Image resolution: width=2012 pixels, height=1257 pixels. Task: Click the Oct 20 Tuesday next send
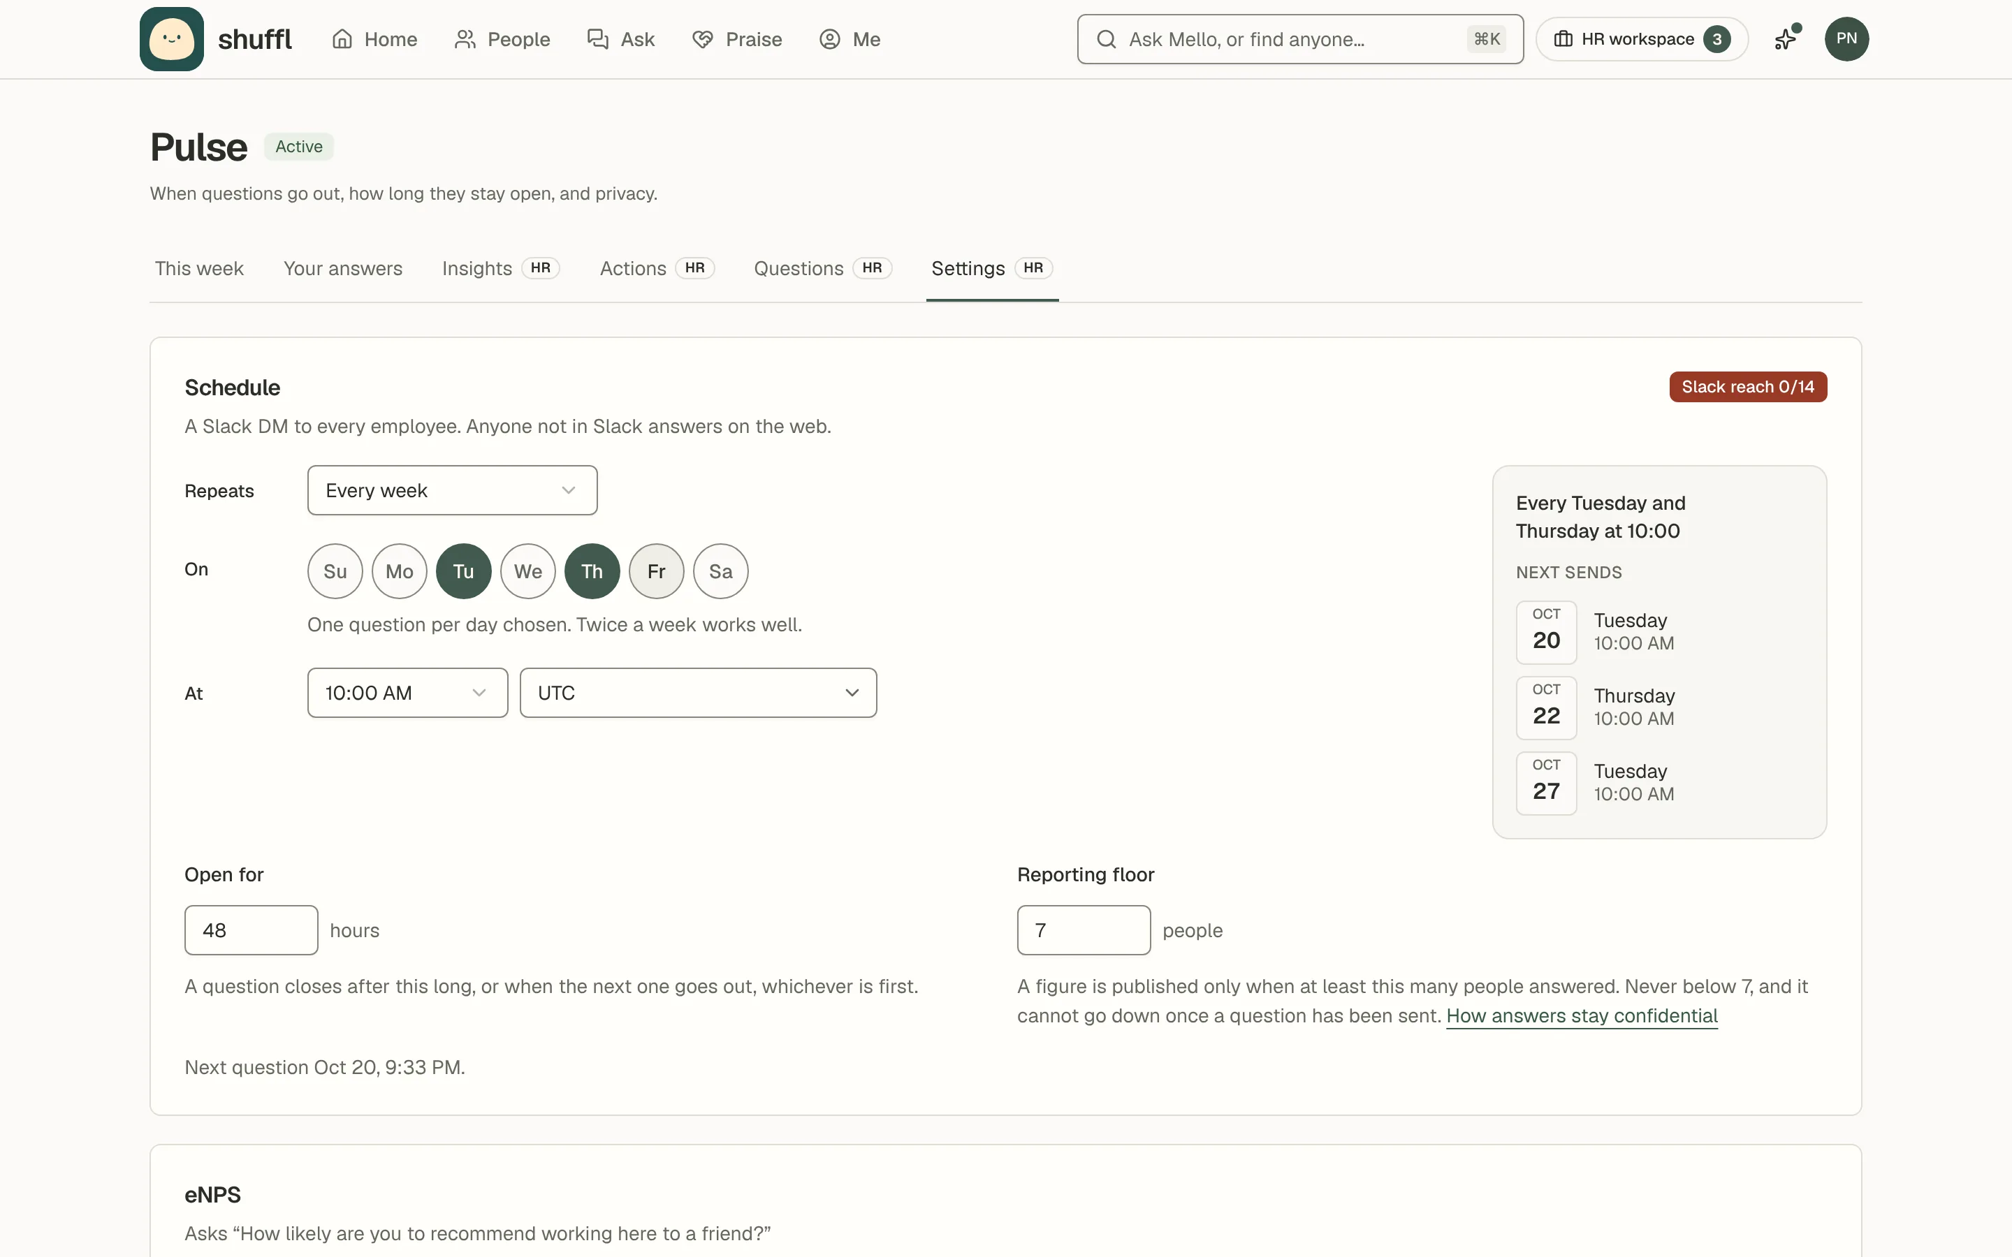click(1659, 632)
